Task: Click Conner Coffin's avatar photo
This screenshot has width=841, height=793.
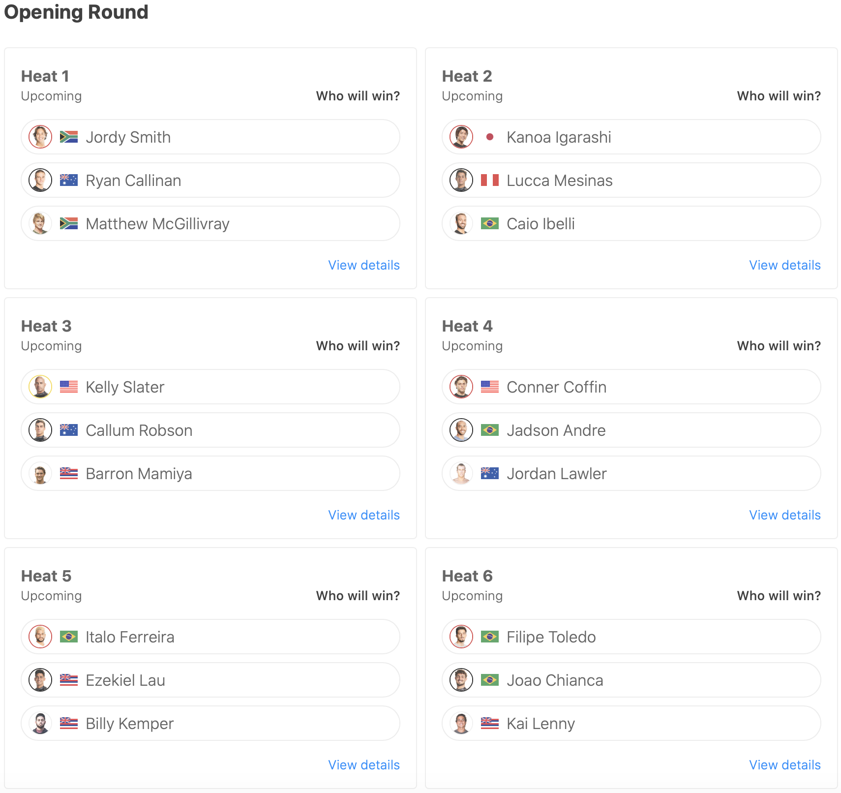Action: (461, 387)
